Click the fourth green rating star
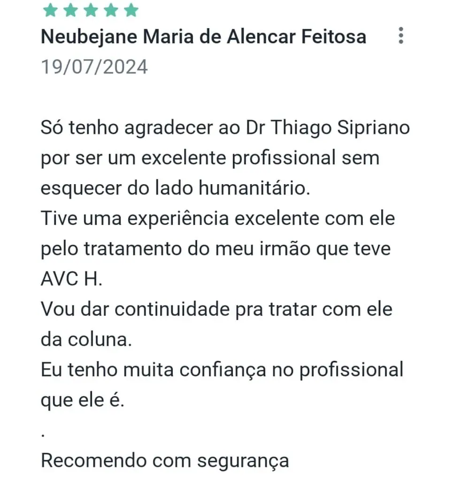 point(111,10)
